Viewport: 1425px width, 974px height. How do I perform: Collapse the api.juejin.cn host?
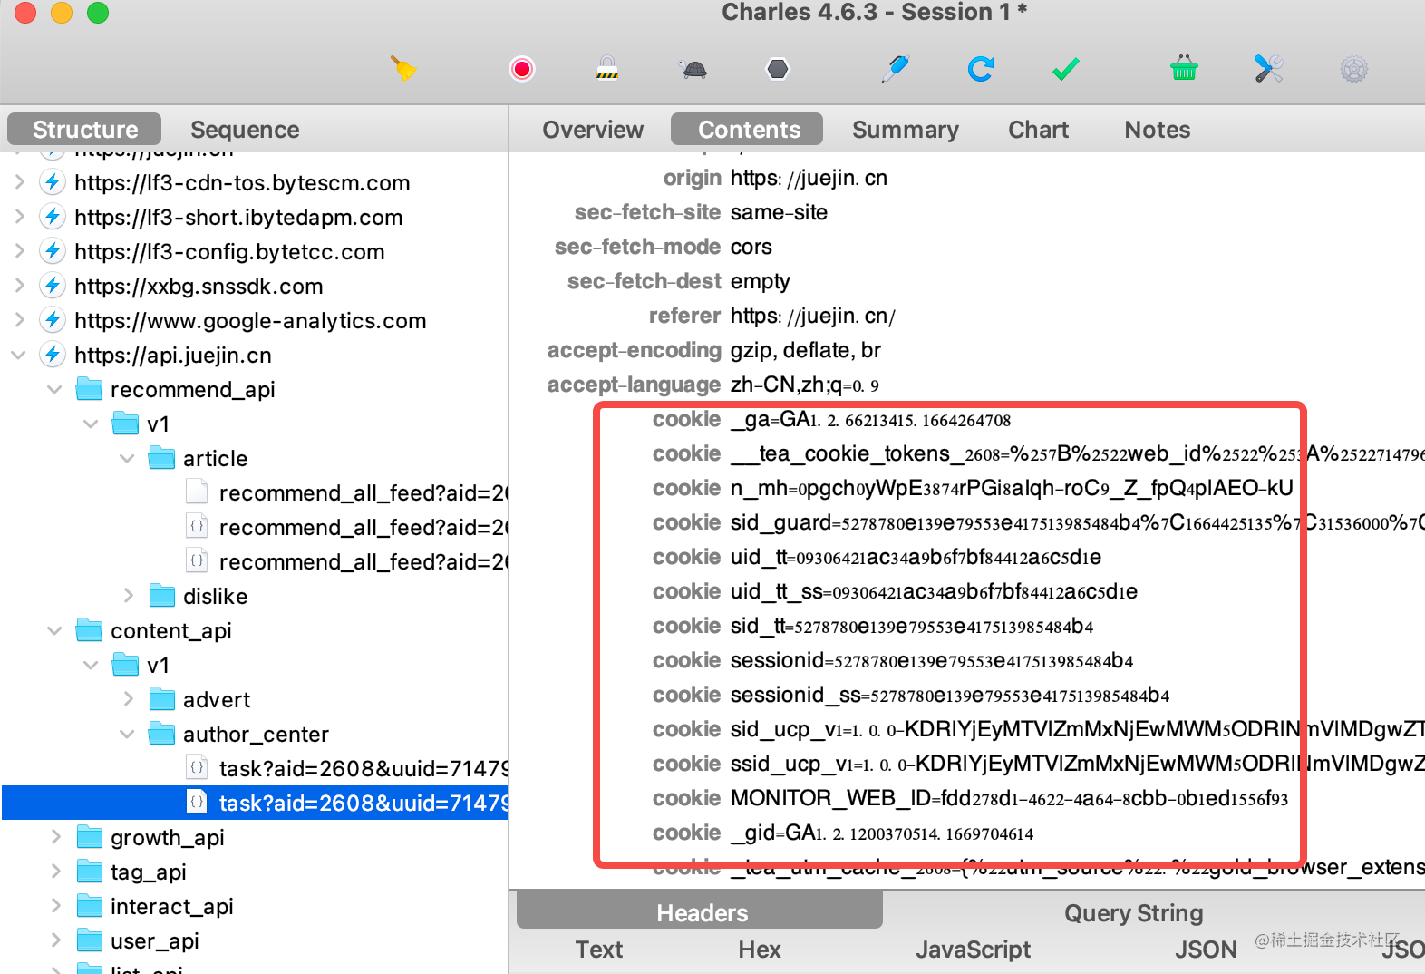coord(18,355)
